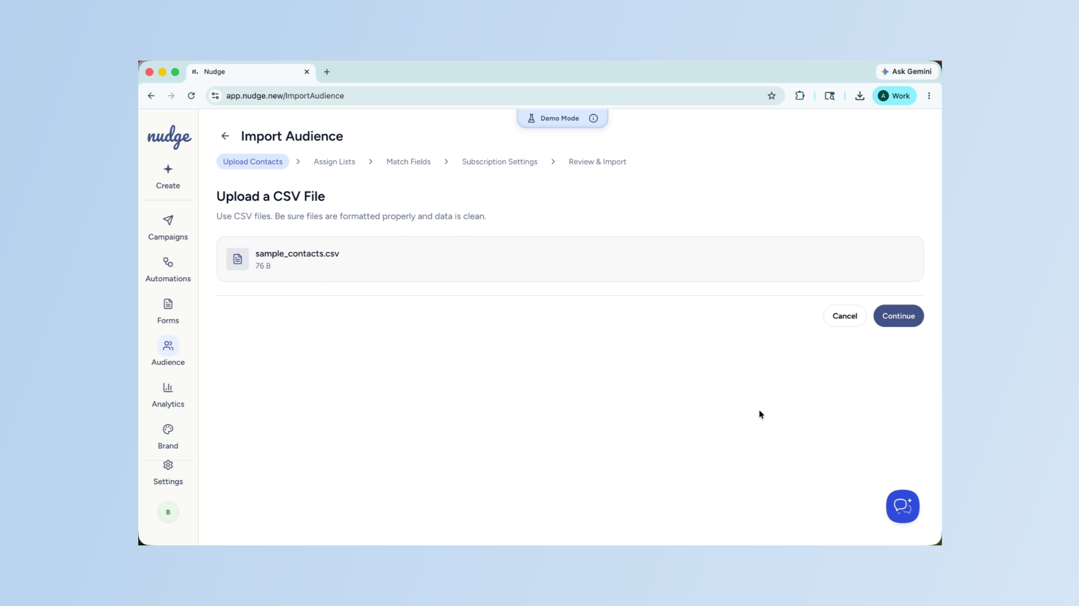Image resolution: width=1079 pixels, height=606 pixels.
Task: Click the Upload a CSV File heading
Action: click(x=270, y=196)
